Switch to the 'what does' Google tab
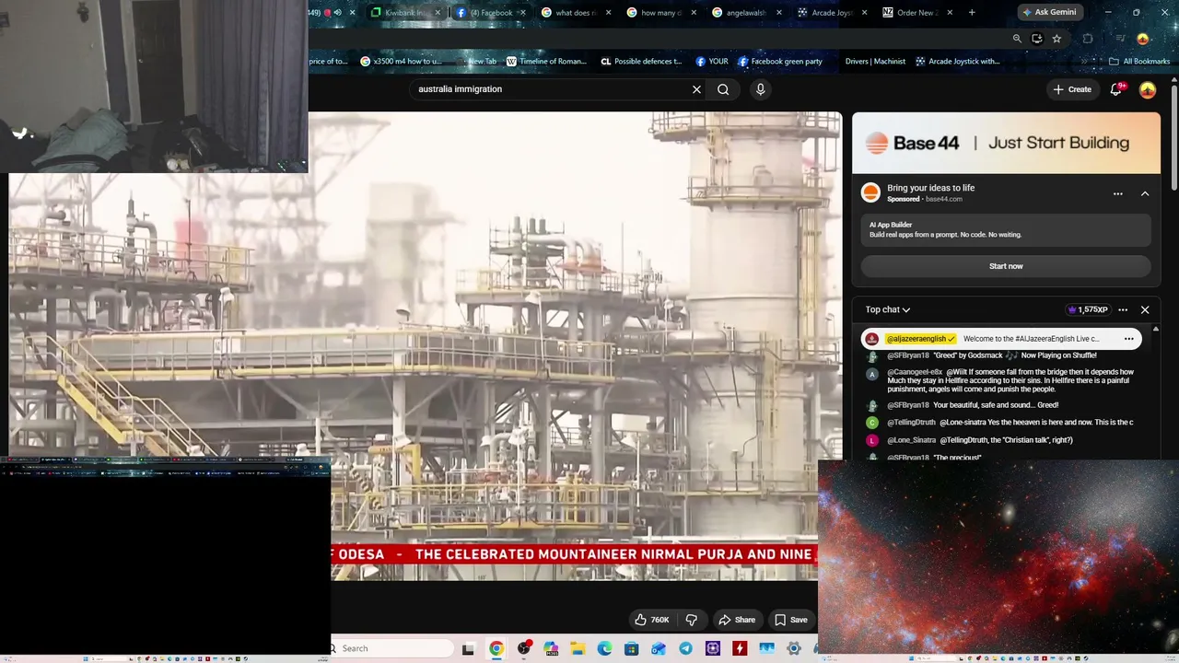The width and height of the screenshot is (1179, 663). (576, 13)
